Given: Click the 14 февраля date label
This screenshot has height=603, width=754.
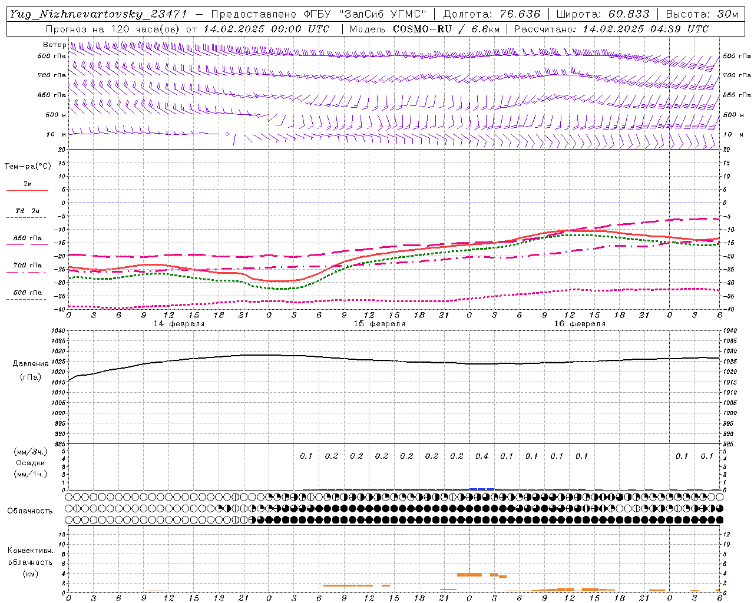Looking at the screenshot, I should coord(179,324).
